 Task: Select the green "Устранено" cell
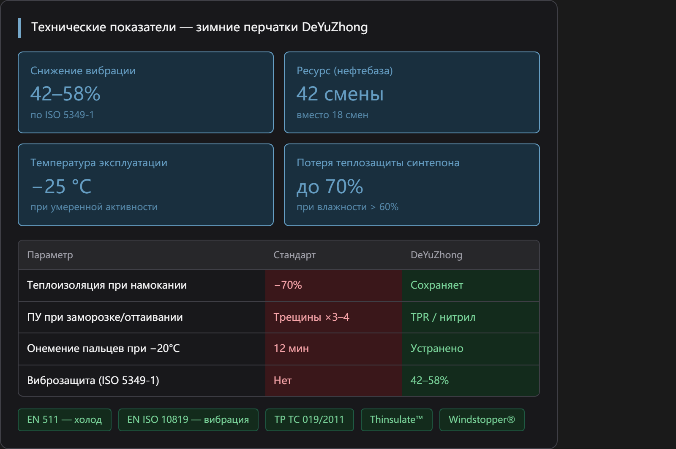click(x=471, y=349)
